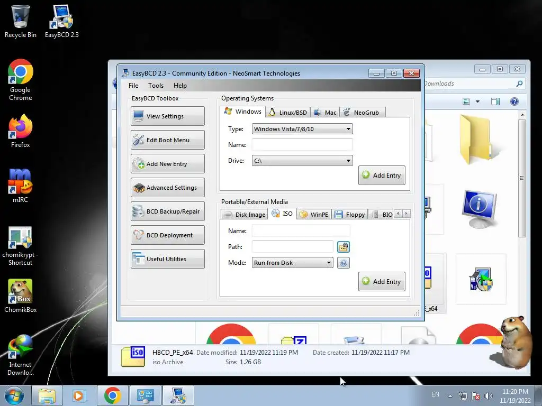The height and width of the screenshot is (406, 542).
Task: Click the Explorer vertical scrollbar
Action: pyautogui.click(x=522, y=178)
